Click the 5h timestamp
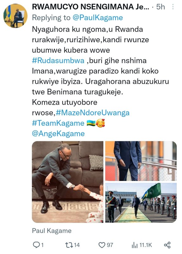 (x=160, y=7)
